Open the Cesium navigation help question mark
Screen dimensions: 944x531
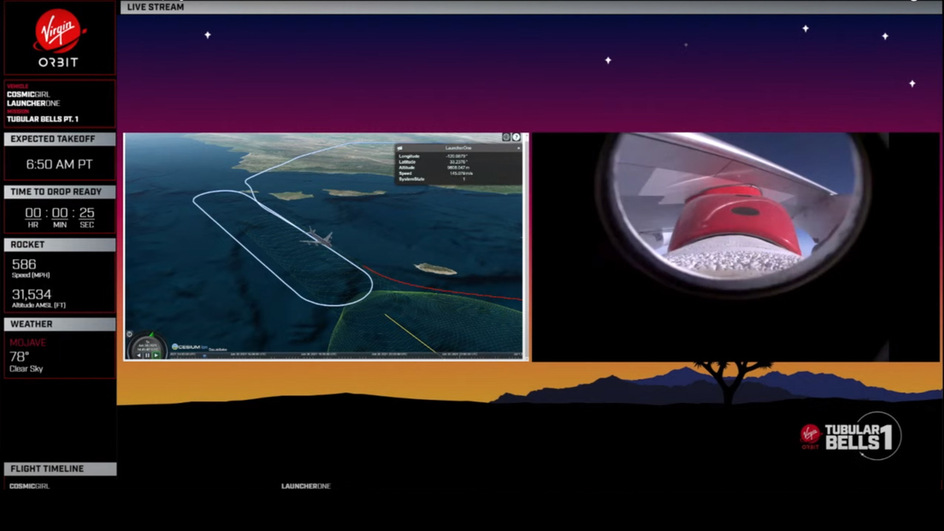click(516, 138)
